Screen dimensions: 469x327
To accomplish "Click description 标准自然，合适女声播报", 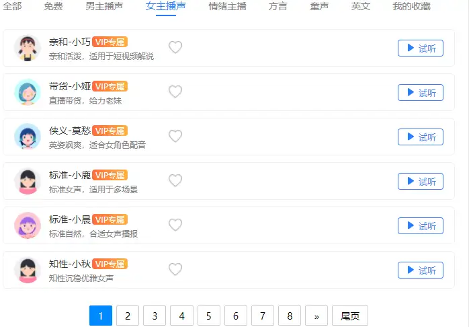I will 93,234.
